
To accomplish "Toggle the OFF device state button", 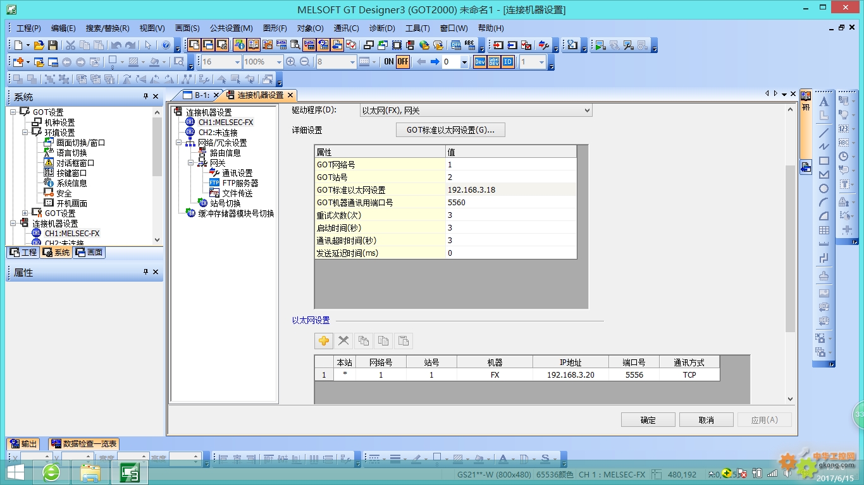I will pyautogui.click(x=403, y=62).
